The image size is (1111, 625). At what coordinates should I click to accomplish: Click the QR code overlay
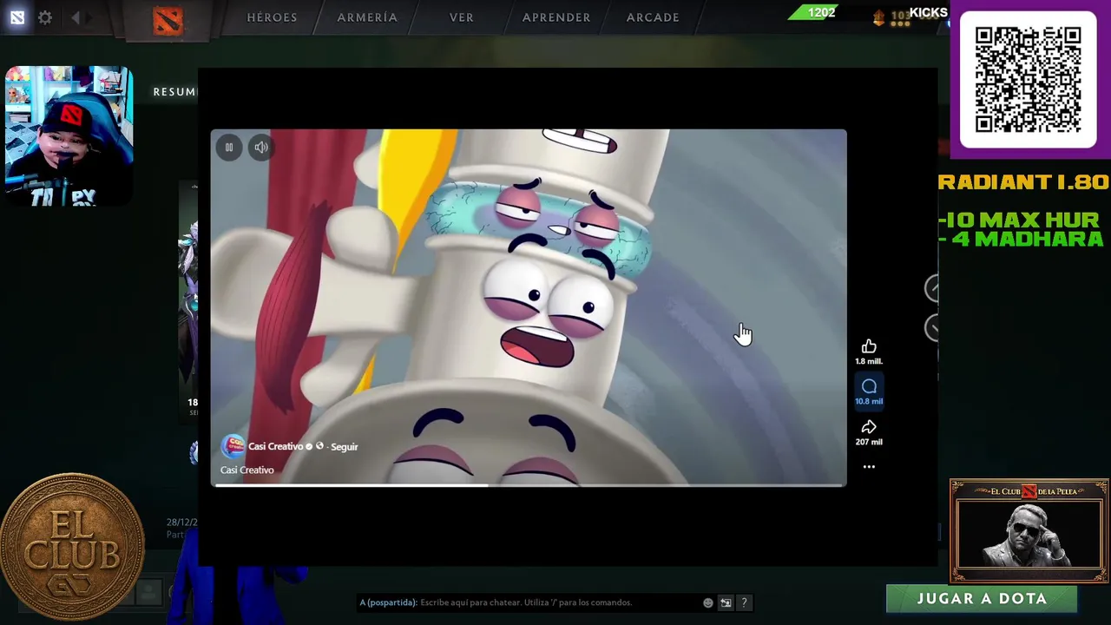(1029, 80)
